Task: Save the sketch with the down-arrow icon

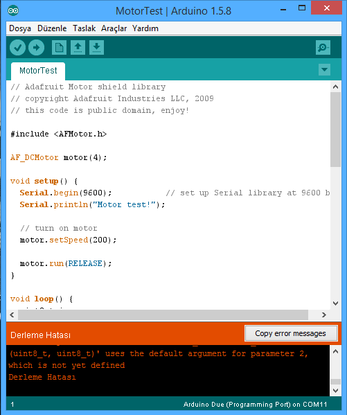Action: coord(96,48)
